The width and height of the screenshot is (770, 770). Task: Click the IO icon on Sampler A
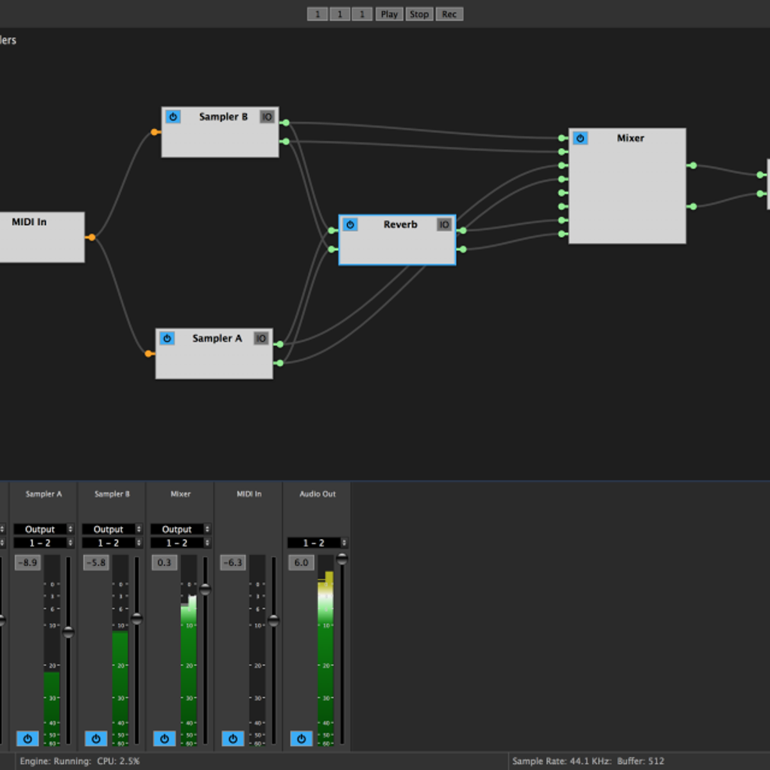coord(261,338)
